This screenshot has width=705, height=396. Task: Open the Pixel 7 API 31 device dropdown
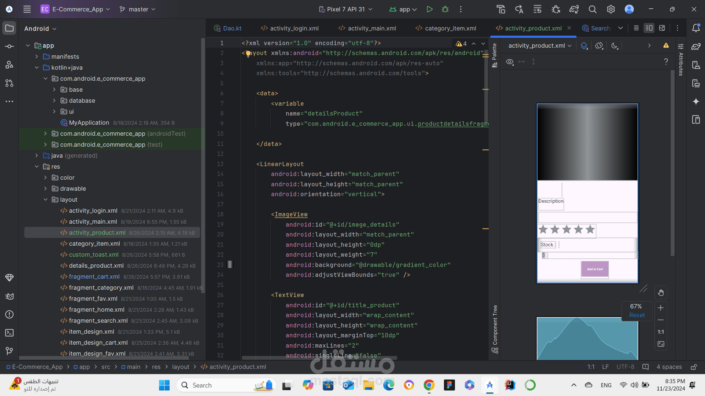click(346, 9)
